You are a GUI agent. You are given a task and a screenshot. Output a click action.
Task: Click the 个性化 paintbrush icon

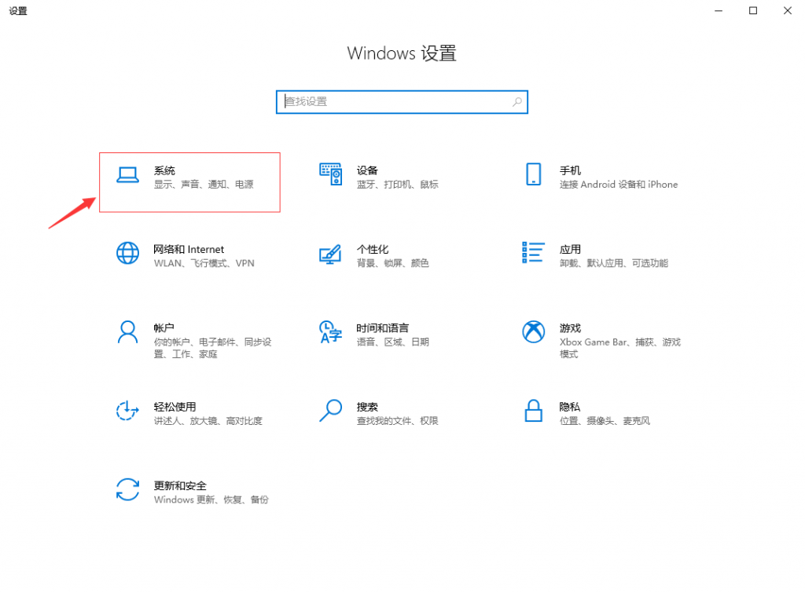(x=330, y=254)
